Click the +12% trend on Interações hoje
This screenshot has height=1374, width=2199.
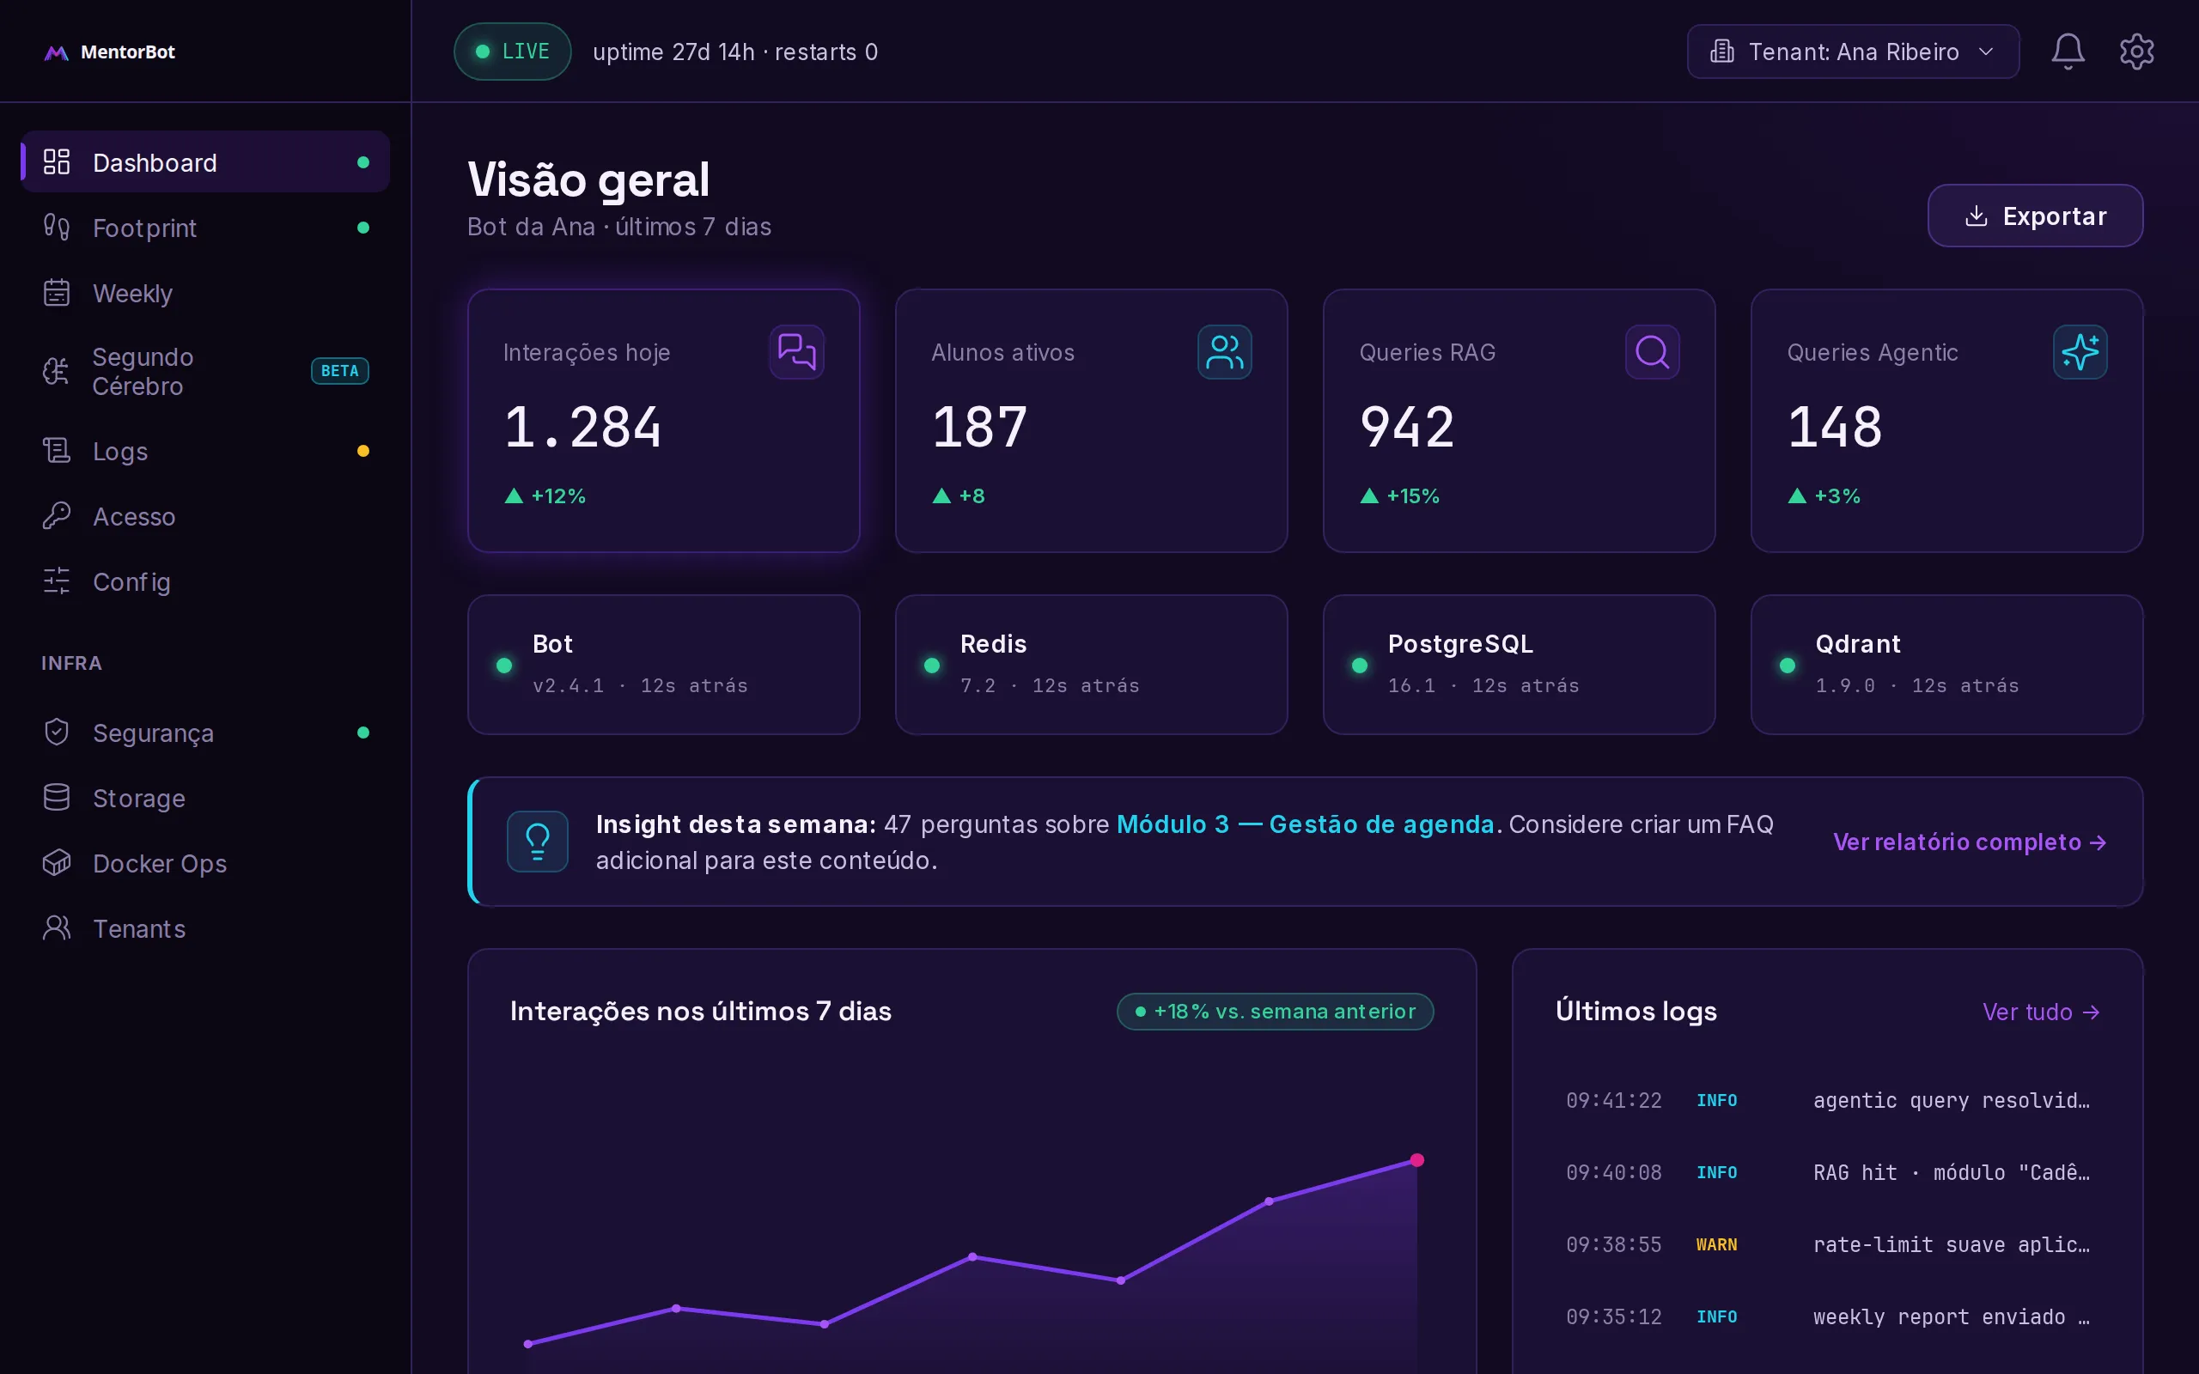click(545, 496)
